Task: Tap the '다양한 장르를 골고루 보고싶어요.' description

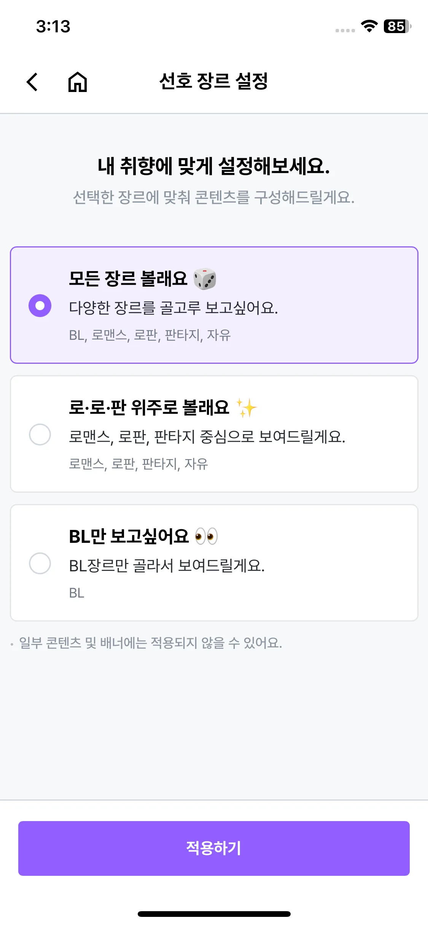Action: tap(173, 308)
